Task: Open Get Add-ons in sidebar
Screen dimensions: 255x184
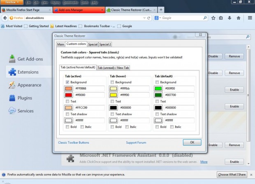Action: [26, 59]
